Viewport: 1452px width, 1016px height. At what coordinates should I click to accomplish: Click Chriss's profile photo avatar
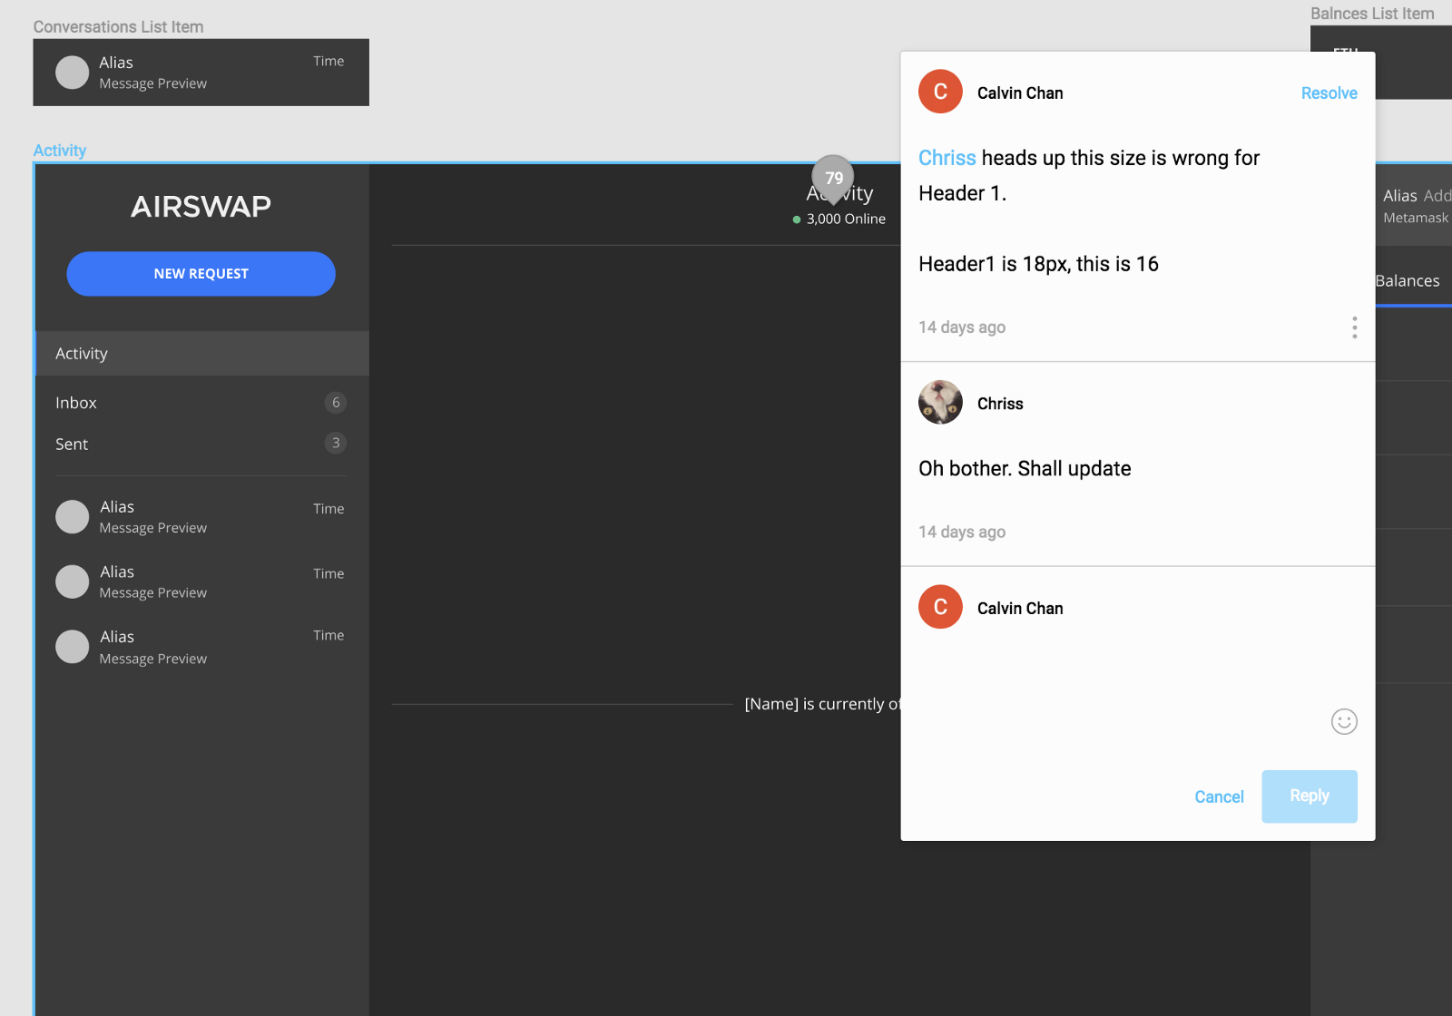(940, 402)
